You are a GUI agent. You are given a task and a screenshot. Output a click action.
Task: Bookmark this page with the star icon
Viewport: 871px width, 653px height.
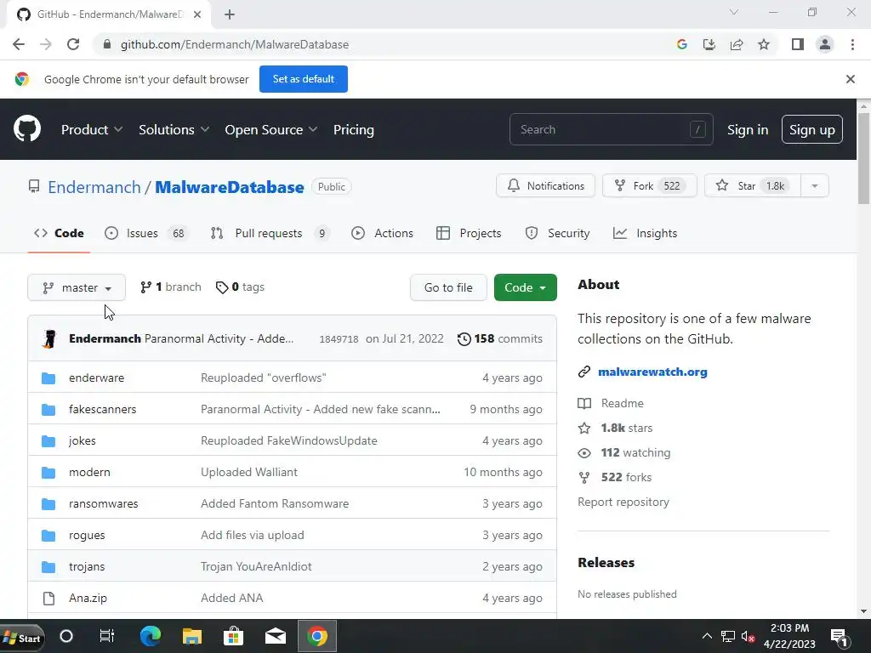764,44
